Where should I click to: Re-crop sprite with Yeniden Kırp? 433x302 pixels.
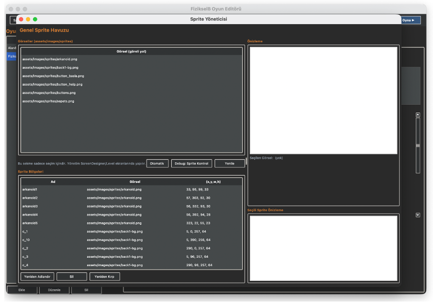coord(104,276)
